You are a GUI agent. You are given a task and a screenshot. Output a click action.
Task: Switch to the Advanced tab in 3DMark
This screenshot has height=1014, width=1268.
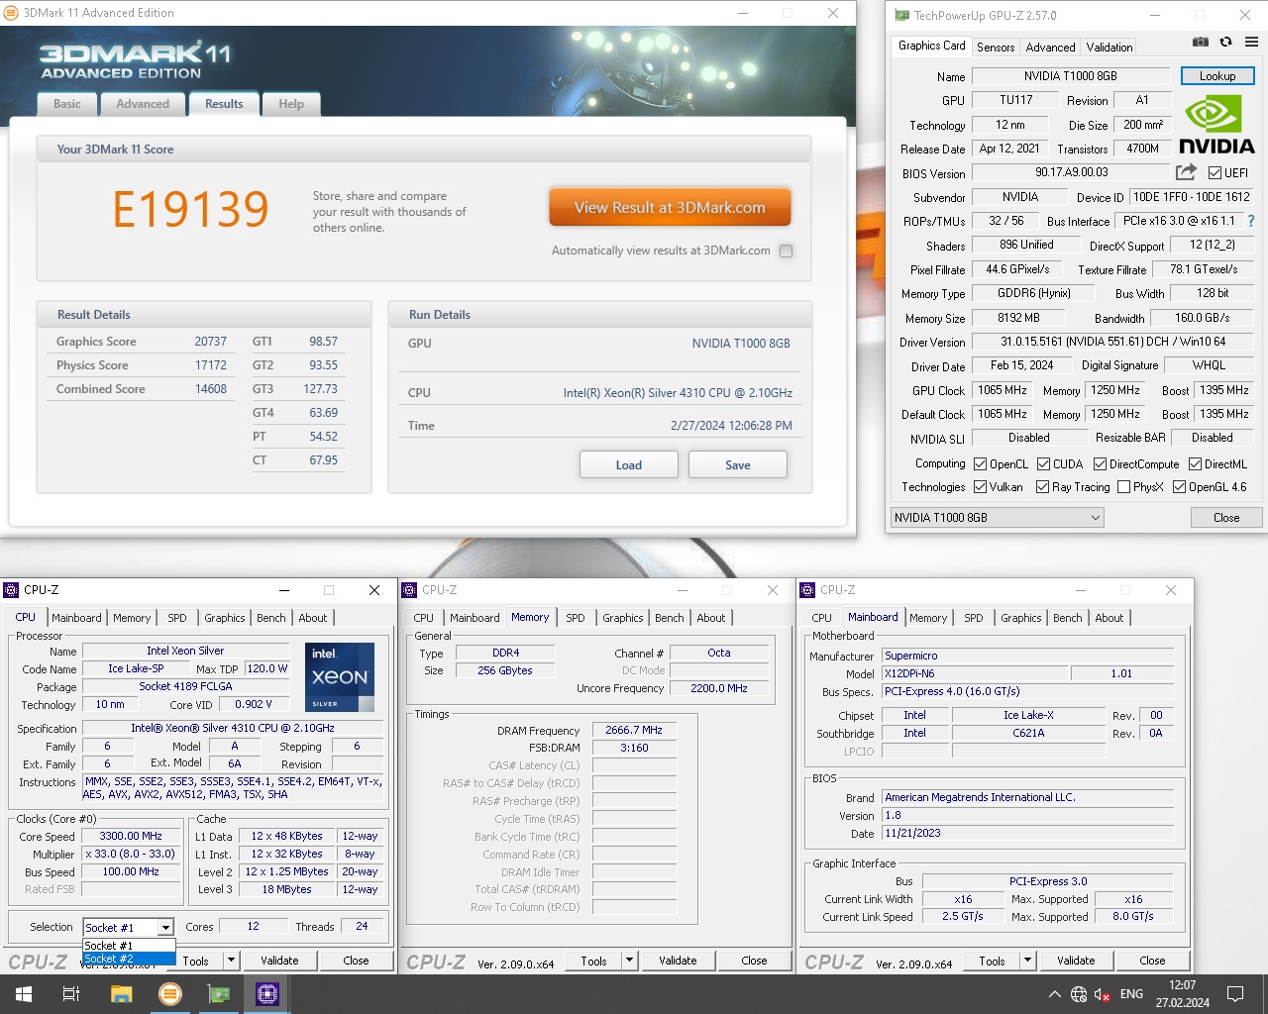point(143,104)
